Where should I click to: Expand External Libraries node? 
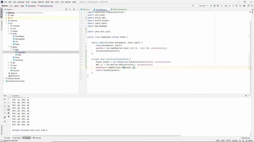[x=4, y=78]
